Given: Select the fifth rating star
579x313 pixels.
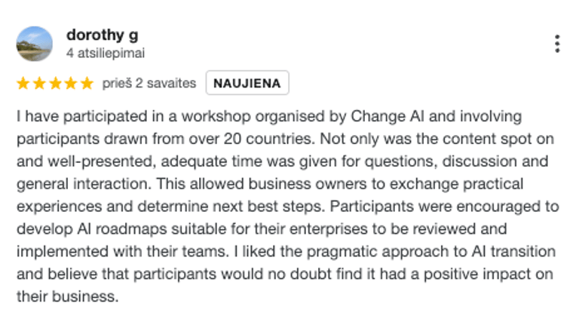Looking at the screenshot, I should click(87, 83).
